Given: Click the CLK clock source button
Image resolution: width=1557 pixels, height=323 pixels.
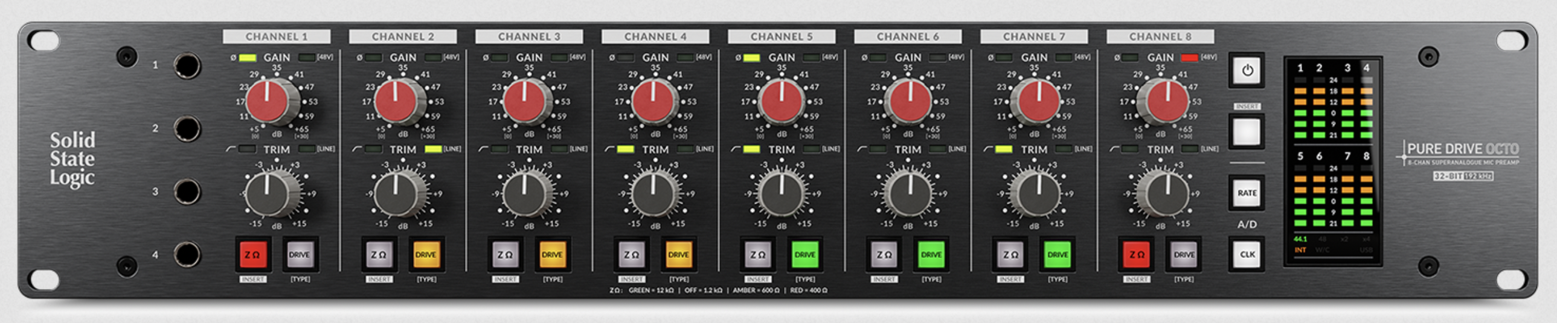Looking at the screenshot, I should (x=1247, y=254).
